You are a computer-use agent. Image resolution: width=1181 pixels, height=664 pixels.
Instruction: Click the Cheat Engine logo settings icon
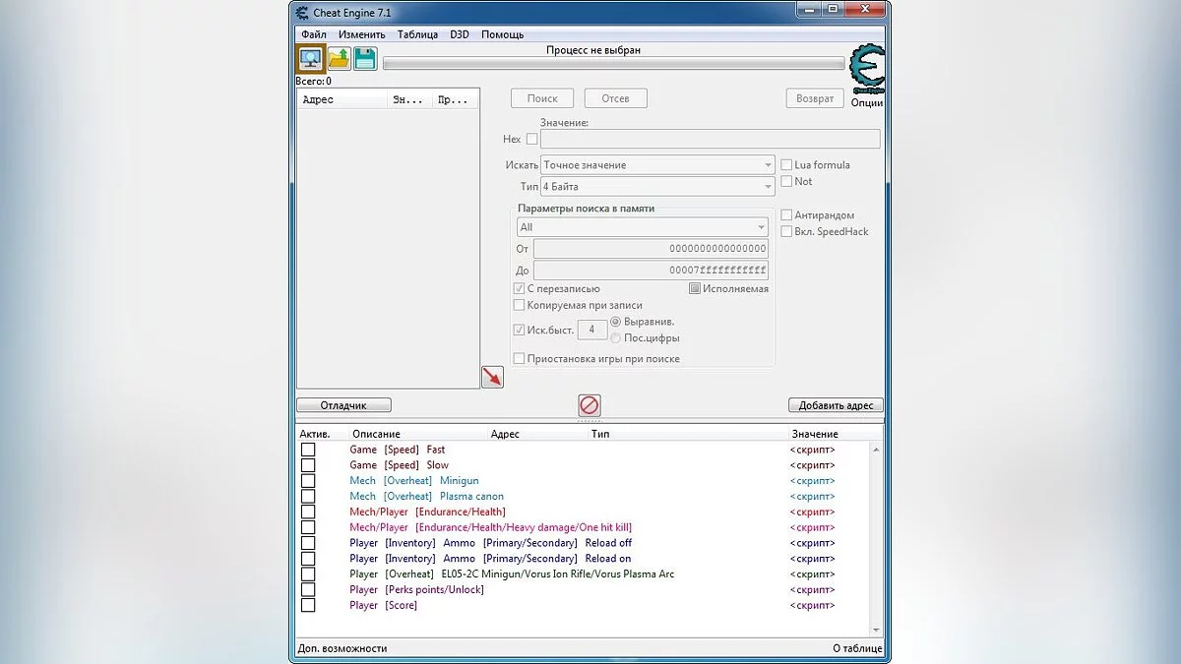(867, 69)
